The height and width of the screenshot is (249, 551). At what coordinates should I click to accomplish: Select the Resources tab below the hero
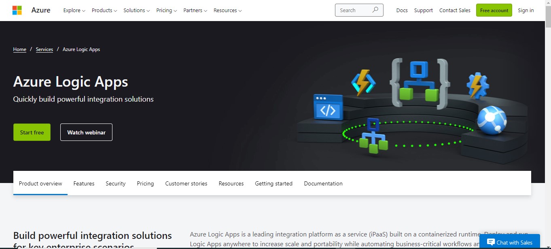click(231, 183)
